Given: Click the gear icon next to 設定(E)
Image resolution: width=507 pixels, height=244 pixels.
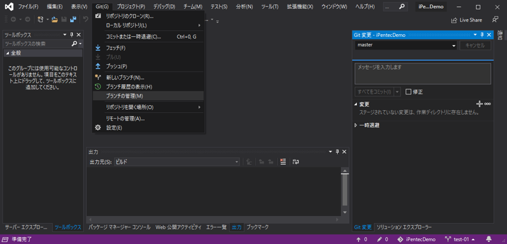Looking at the screenshot, I should pos(98,127).
